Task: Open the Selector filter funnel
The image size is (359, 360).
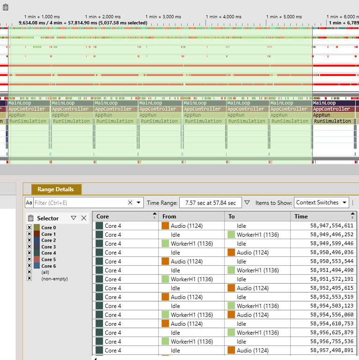Action: click(73, 218)
